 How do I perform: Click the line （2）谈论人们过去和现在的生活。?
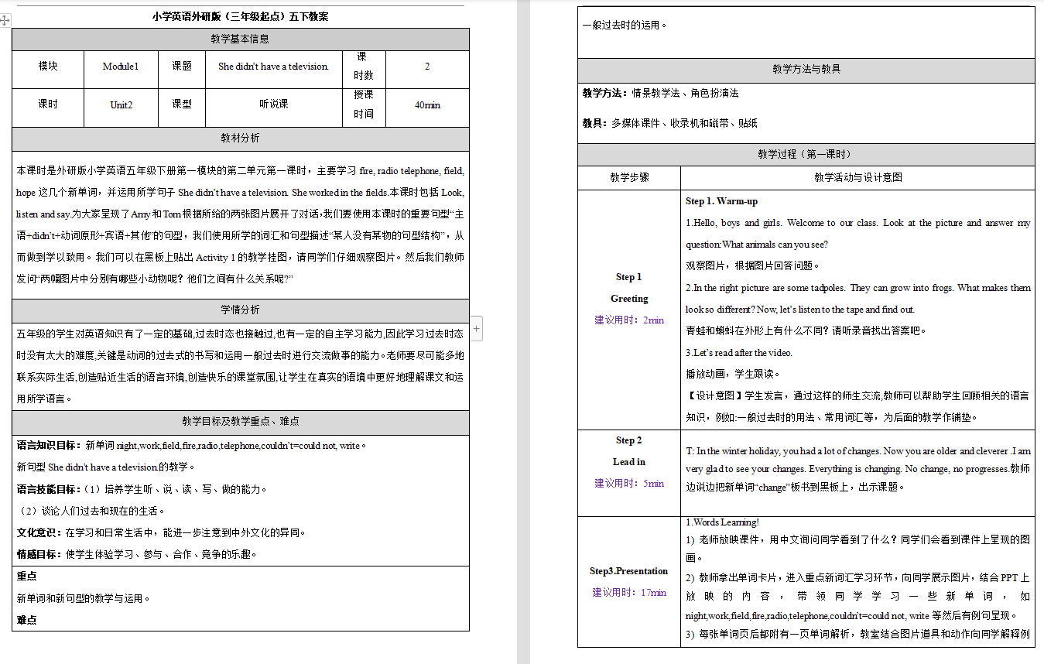[91, 511]
